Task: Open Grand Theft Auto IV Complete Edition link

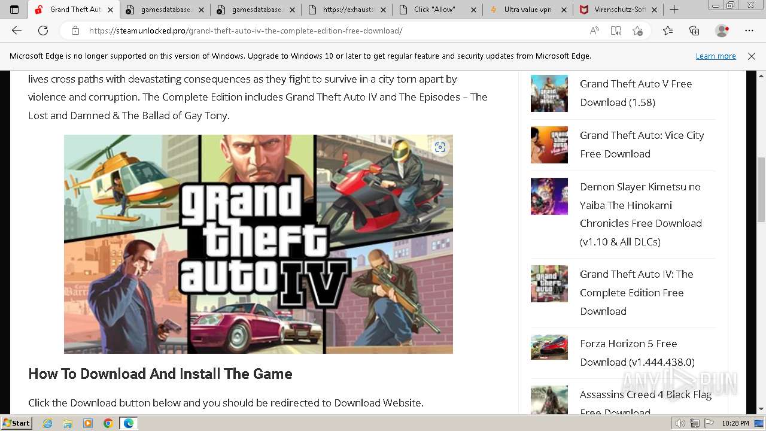Action: [x=636, y=293]
